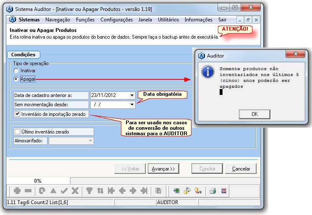
Task: Click the Auditor logo beside Sistemas menu
Action: (x=13, y=19)
